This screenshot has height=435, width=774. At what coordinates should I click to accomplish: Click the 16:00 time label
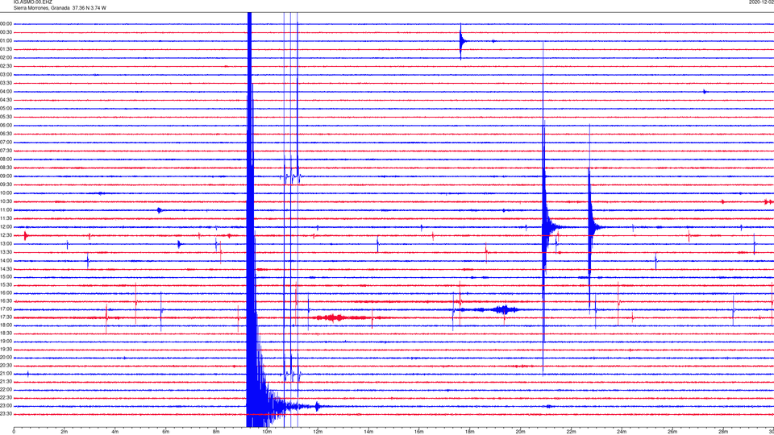click(6, 292)
